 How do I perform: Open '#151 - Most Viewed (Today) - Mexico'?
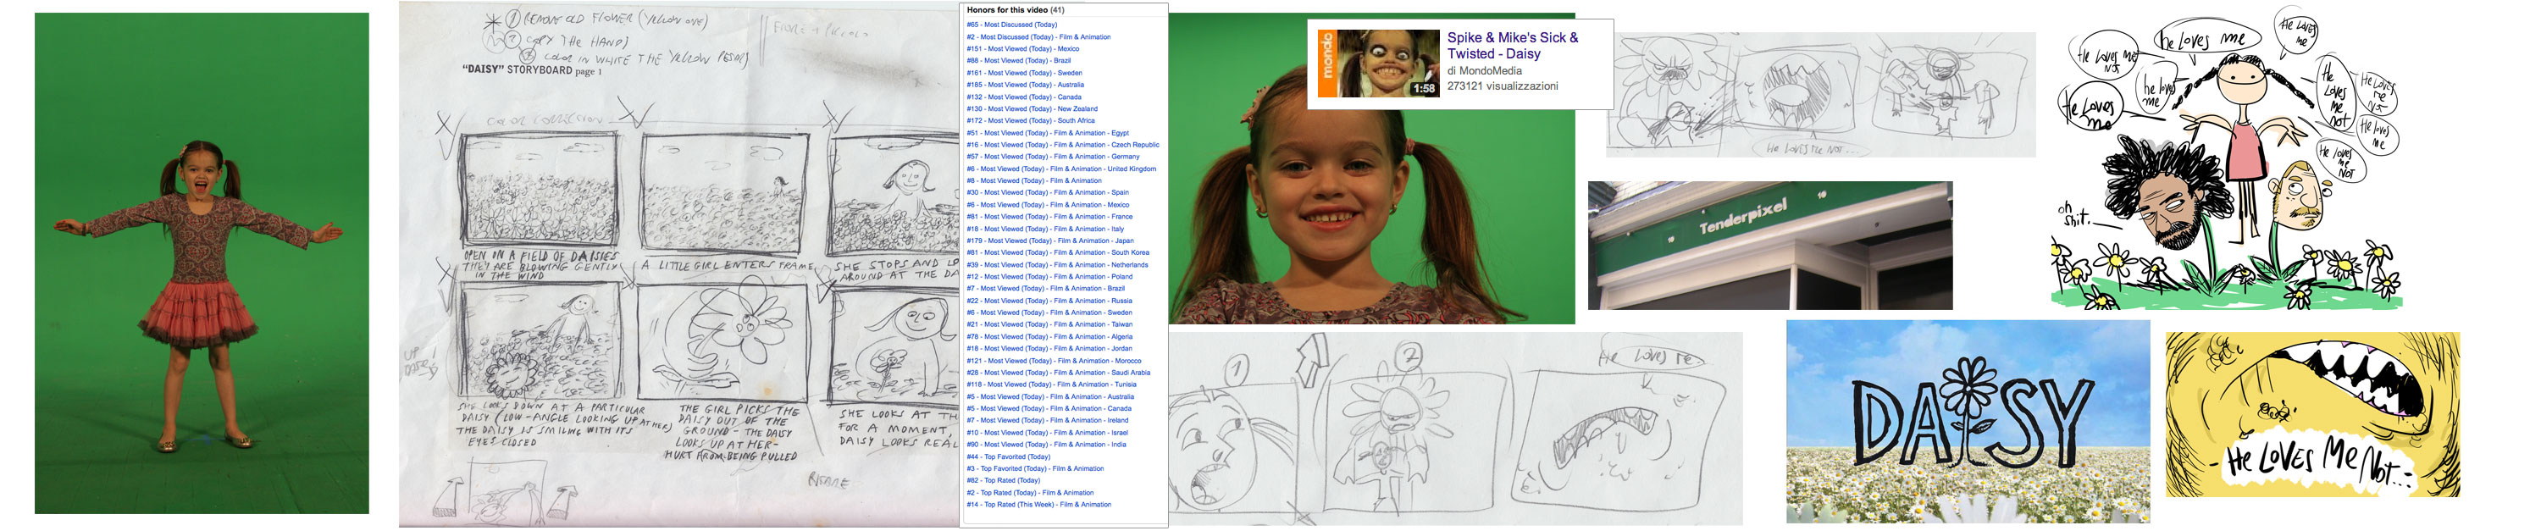click(x=1022, y=48)
